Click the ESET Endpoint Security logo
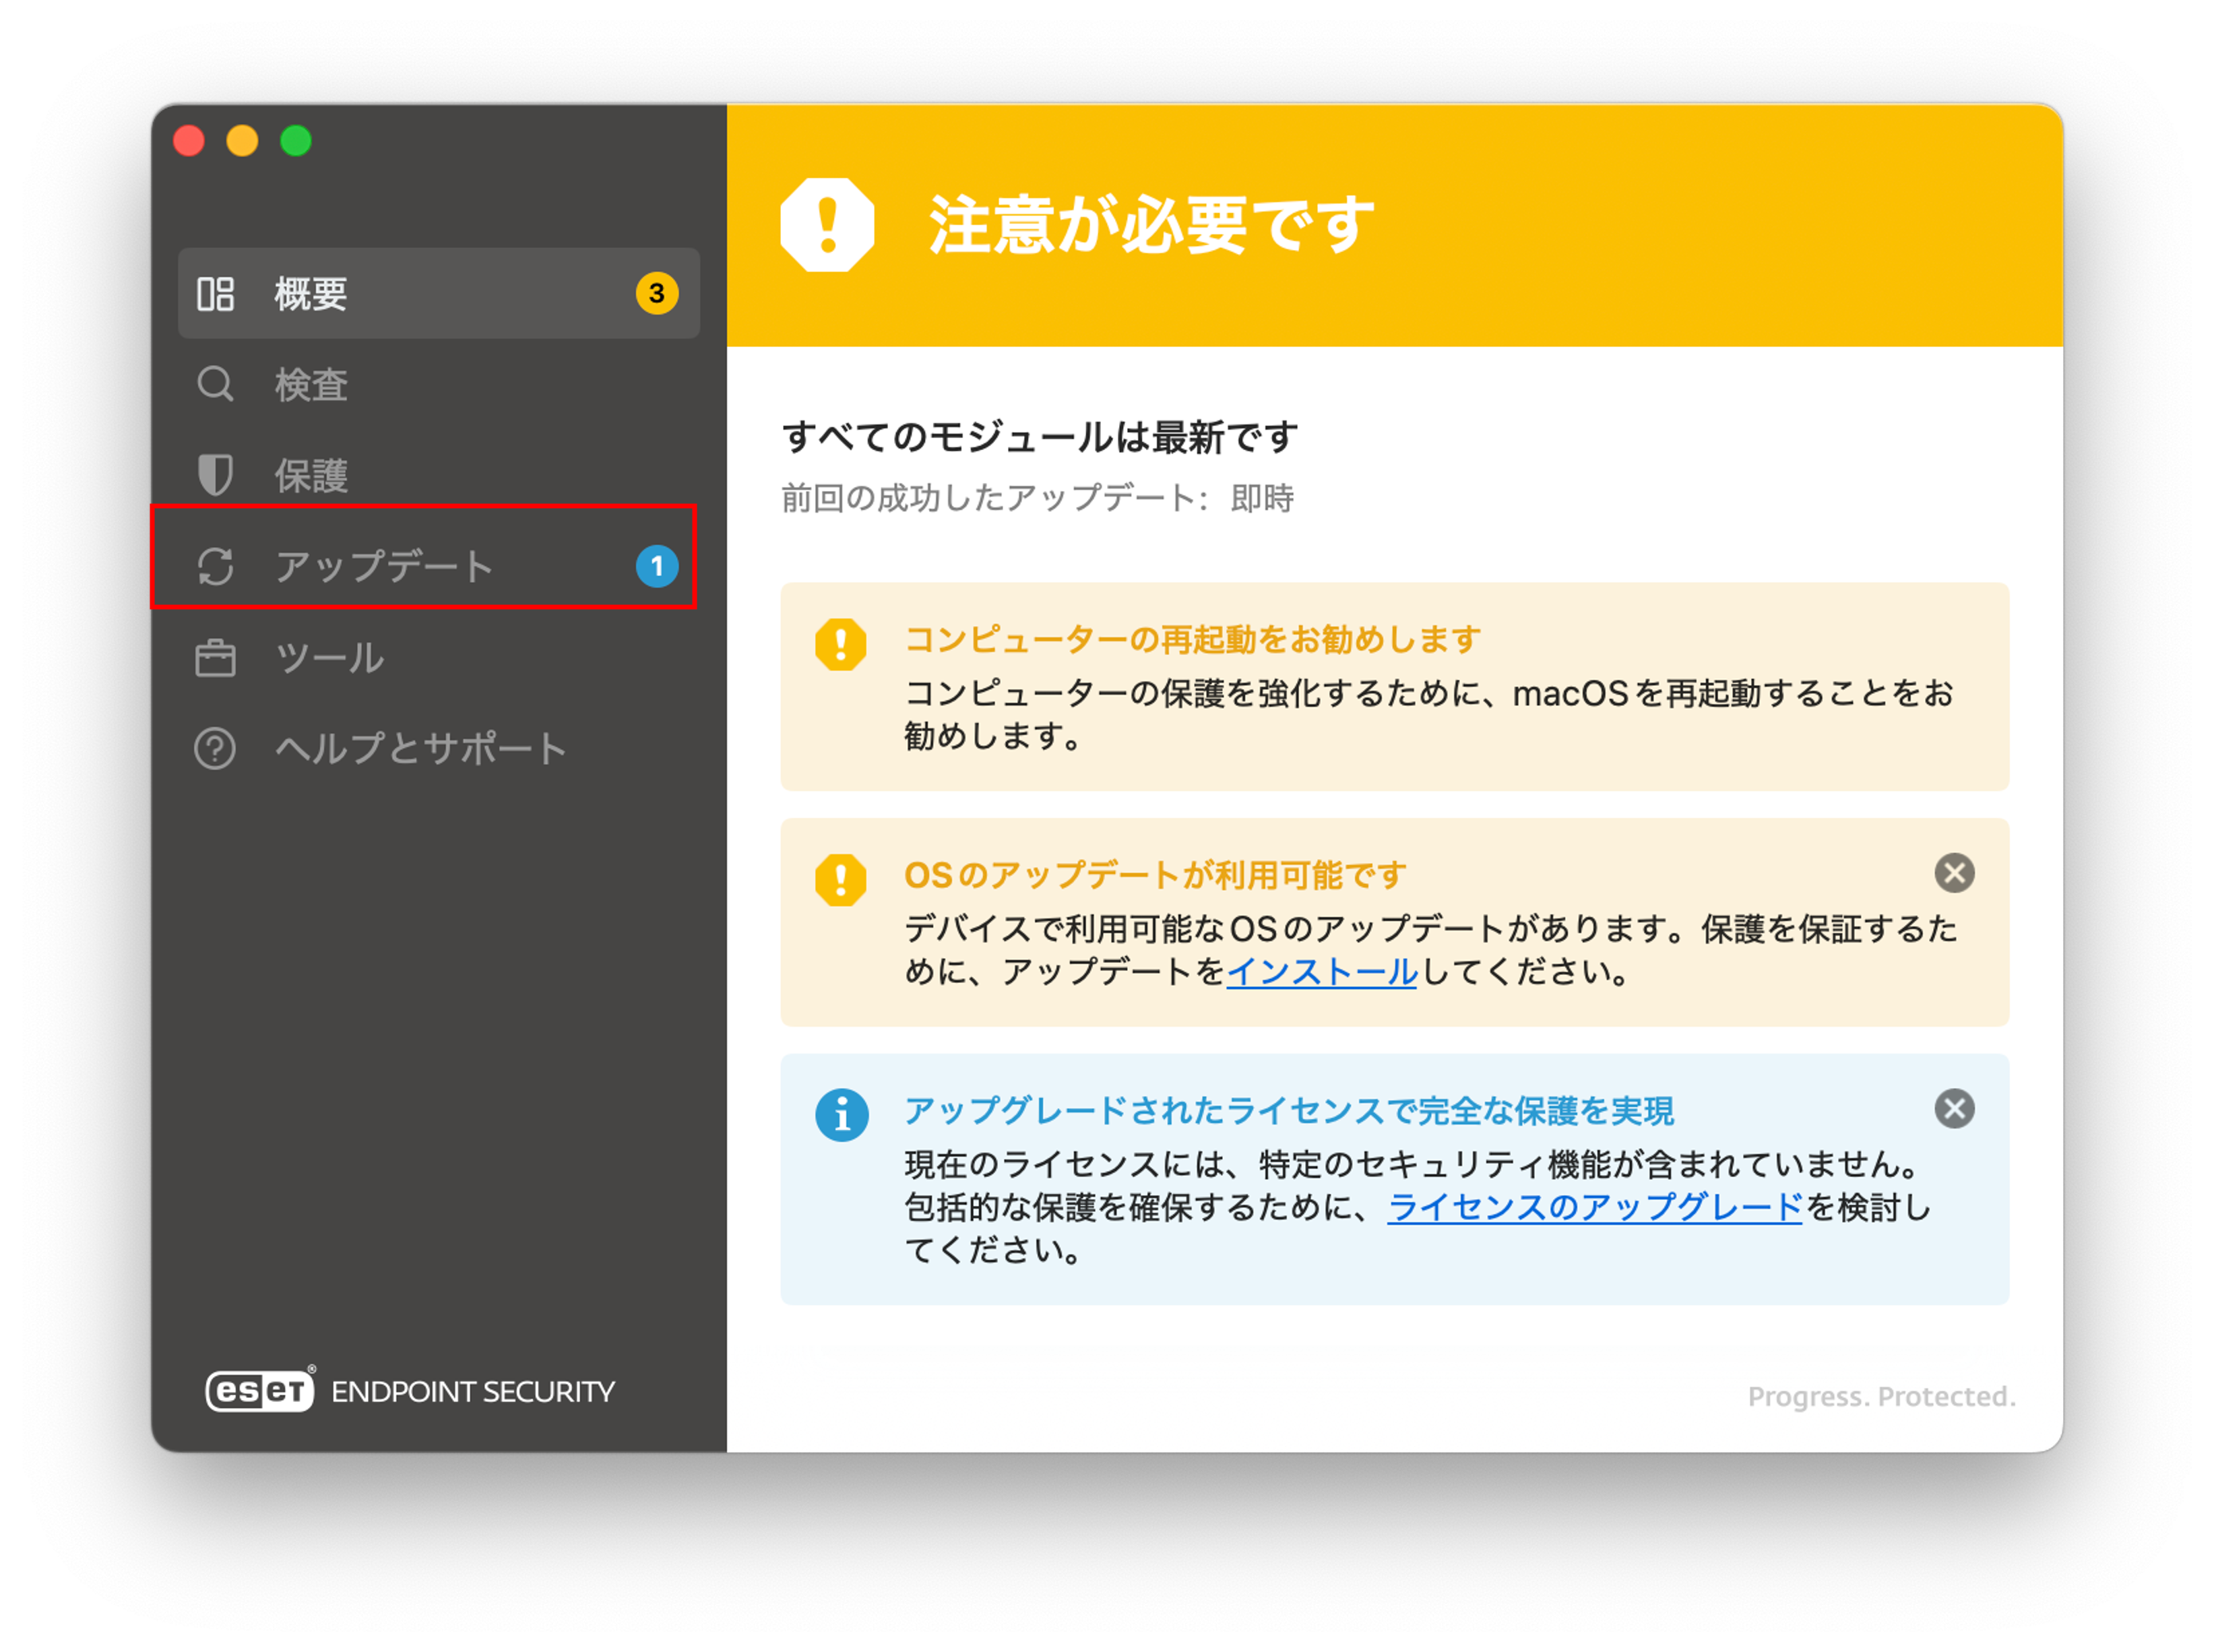The width and height of the screenshot is (2214, 1652). 410,1390
